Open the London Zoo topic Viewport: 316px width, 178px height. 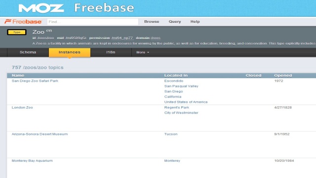point(22,107)
